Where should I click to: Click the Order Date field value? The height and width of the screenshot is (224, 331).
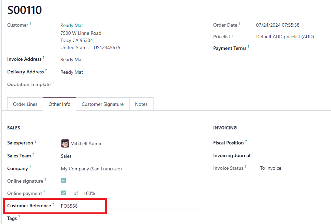278,25
